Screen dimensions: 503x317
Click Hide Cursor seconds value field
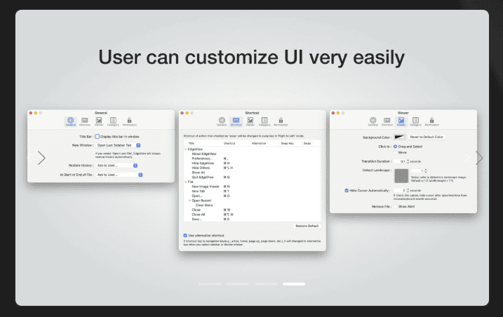coord(400,190)
